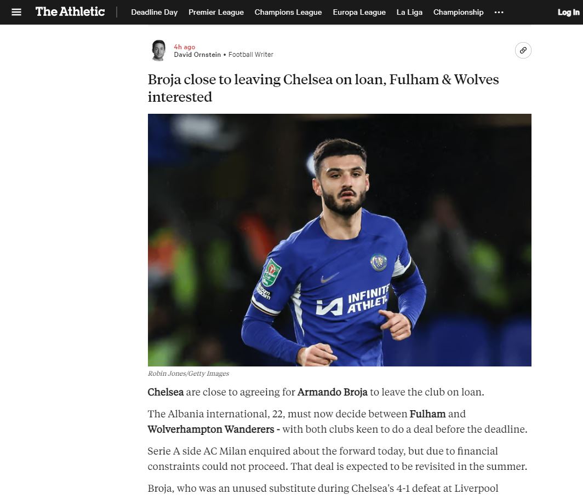Select Europa League in navigation
The image size is (583, 495).
[x=359, y=12]
